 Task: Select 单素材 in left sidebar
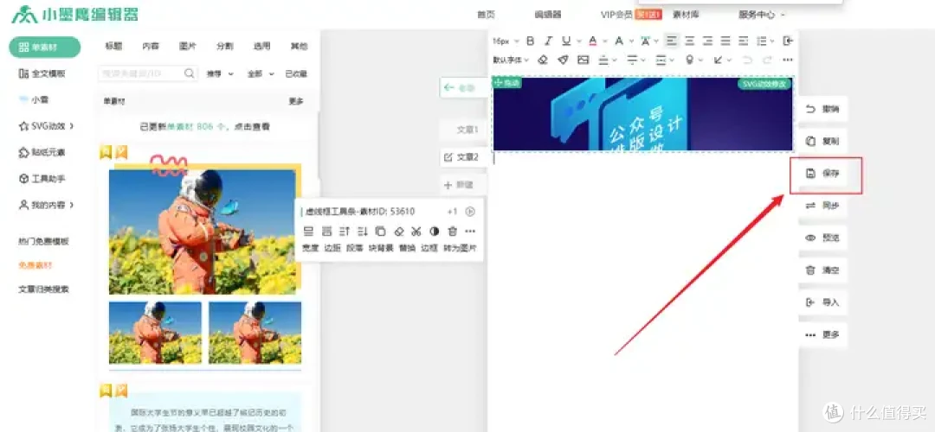tap(45, 47)
